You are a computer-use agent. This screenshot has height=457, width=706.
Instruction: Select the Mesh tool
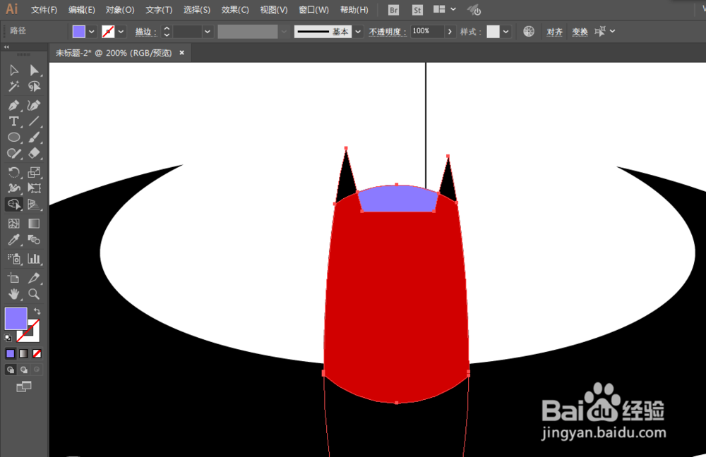tap(13, 224)
